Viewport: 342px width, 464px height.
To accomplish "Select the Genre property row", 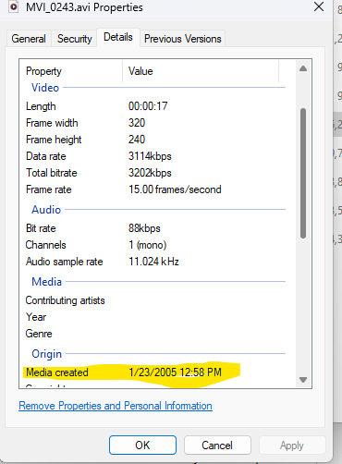I will pyautogui.click(x=155, y=334).
